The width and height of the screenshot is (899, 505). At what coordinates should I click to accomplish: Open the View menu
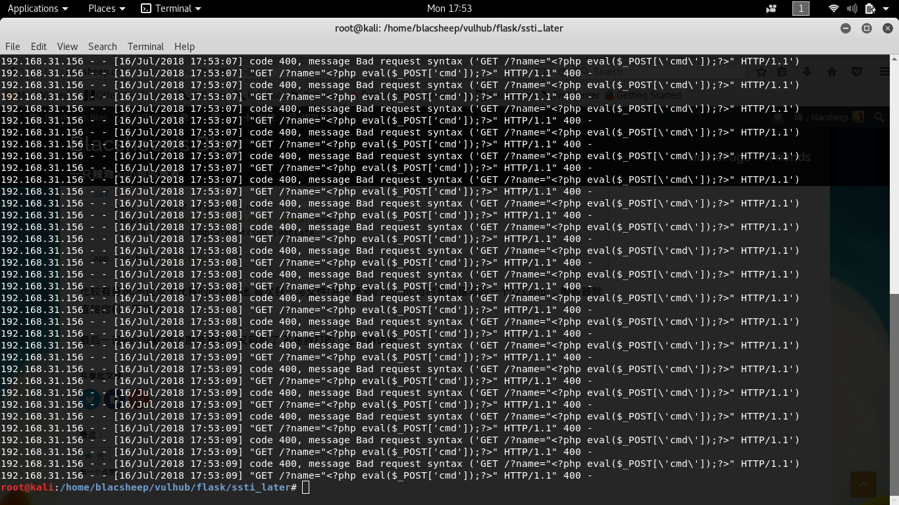[x=67, y=46]
